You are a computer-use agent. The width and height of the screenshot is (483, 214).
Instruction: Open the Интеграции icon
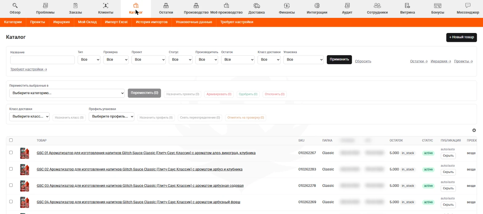click(317, 6)
